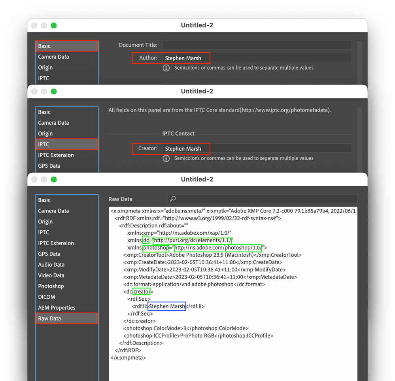Image resolution: width=395 pixels, height=381 pixels.
Task: Click the photoshop:ICCProfile ProPhoto RGB line
Action: point(198,336)
